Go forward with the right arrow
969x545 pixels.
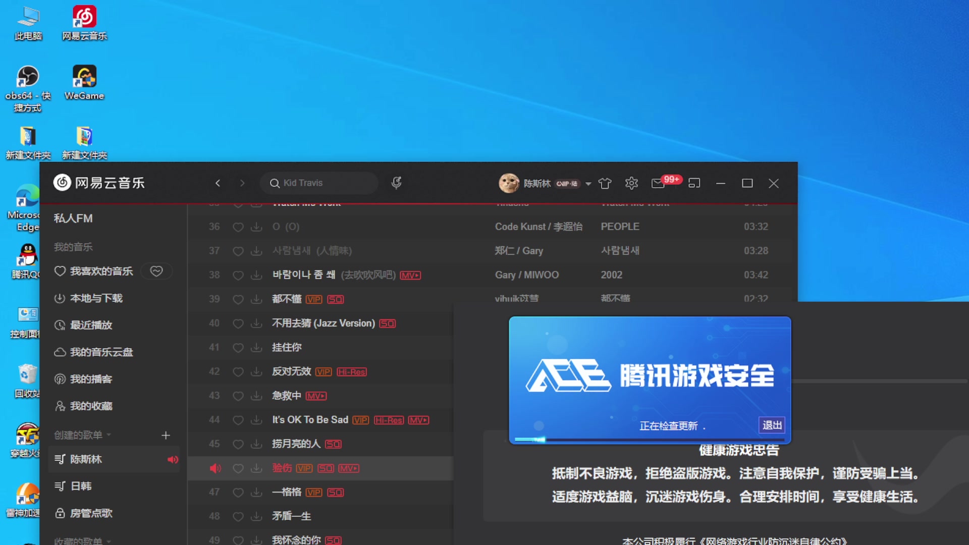coord(242,183)
